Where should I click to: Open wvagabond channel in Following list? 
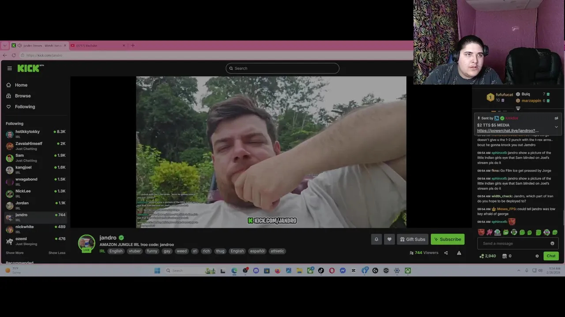(35, 181)
